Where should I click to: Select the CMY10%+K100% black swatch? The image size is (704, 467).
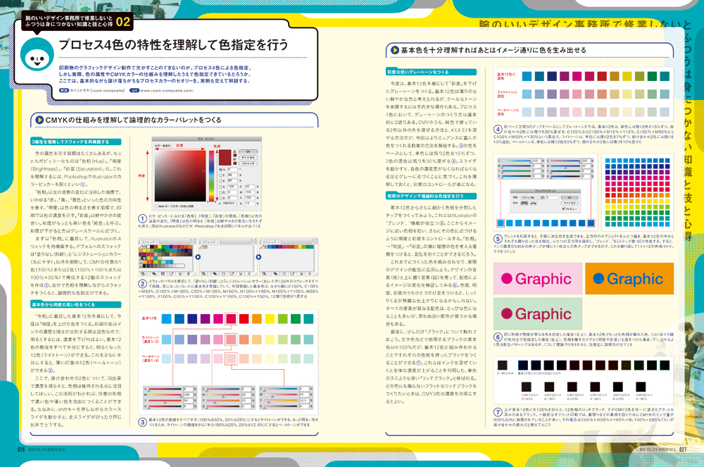coord(526,387)
